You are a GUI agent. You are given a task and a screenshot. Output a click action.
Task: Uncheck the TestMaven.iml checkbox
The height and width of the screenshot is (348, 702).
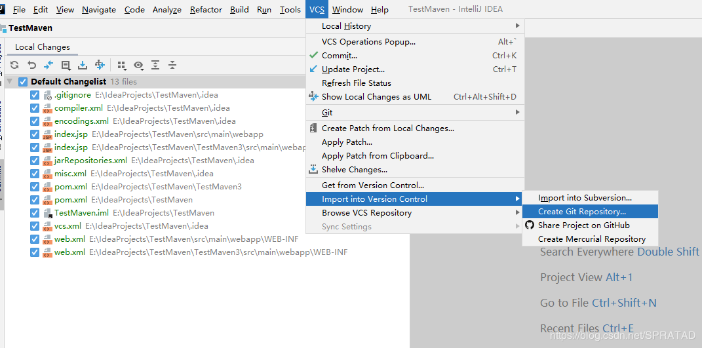35,213
